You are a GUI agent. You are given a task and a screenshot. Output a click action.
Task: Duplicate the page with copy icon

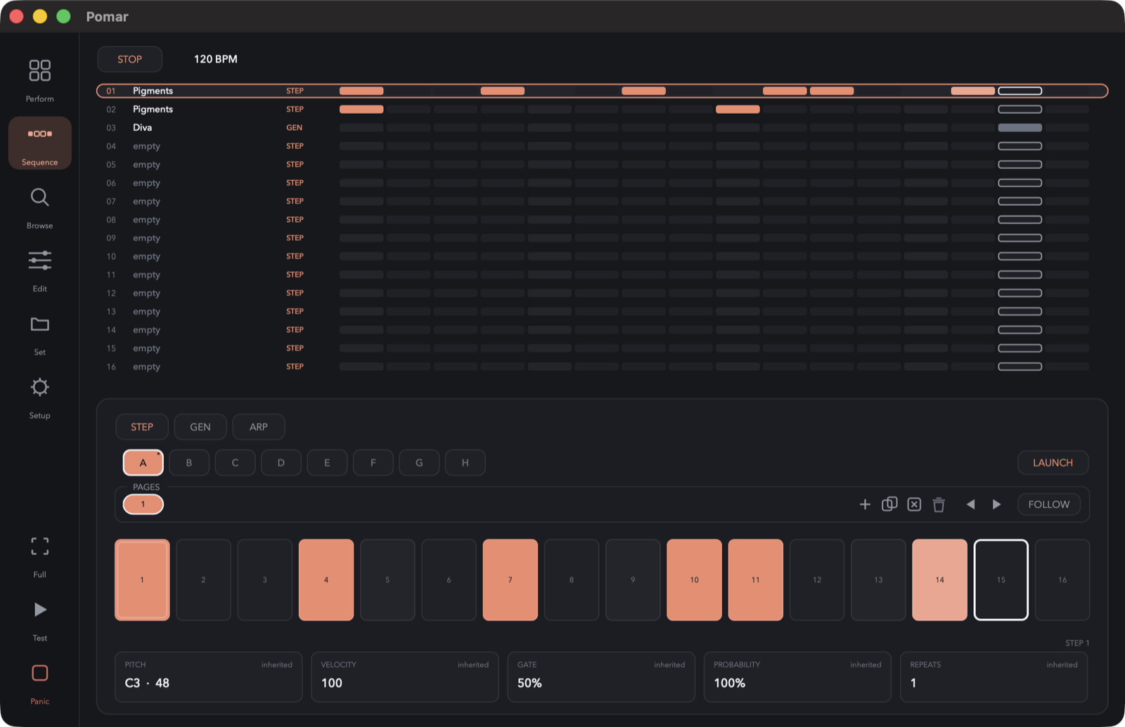[x=889, y=504]
